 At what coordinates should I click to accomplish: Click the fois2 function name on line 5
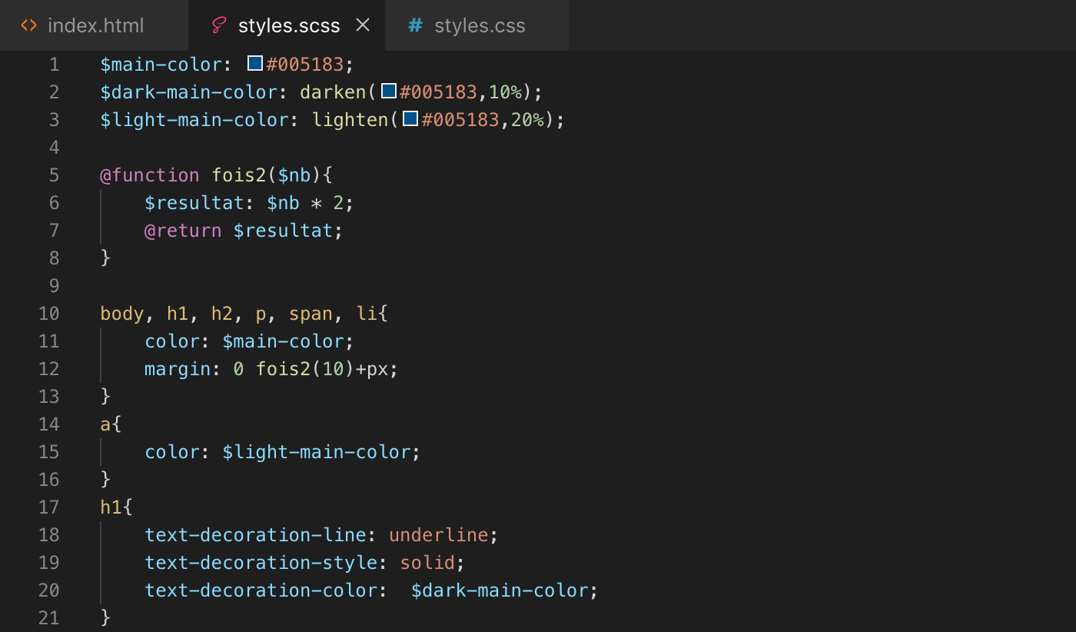[238, 175]
